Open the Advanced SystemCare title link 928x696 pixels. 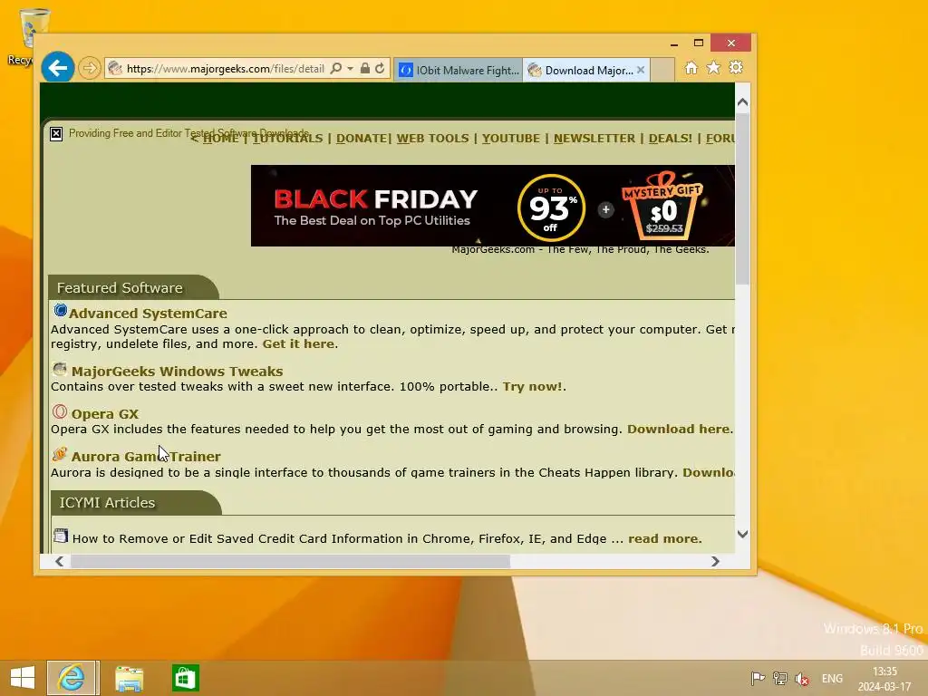pyautogui.click(x=148, y=313)
